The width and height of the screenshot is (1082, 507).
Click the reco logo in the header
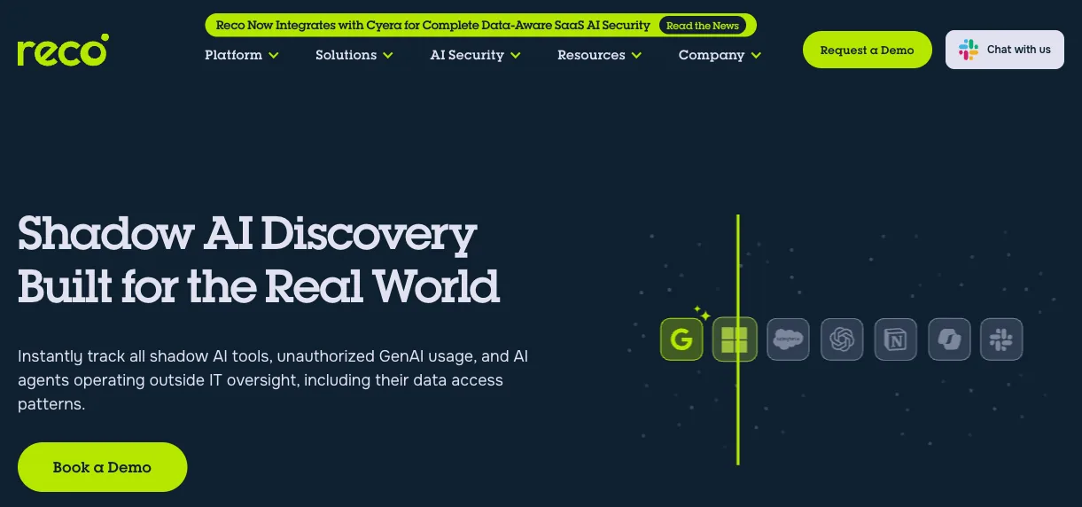click(x=63, y=51)
